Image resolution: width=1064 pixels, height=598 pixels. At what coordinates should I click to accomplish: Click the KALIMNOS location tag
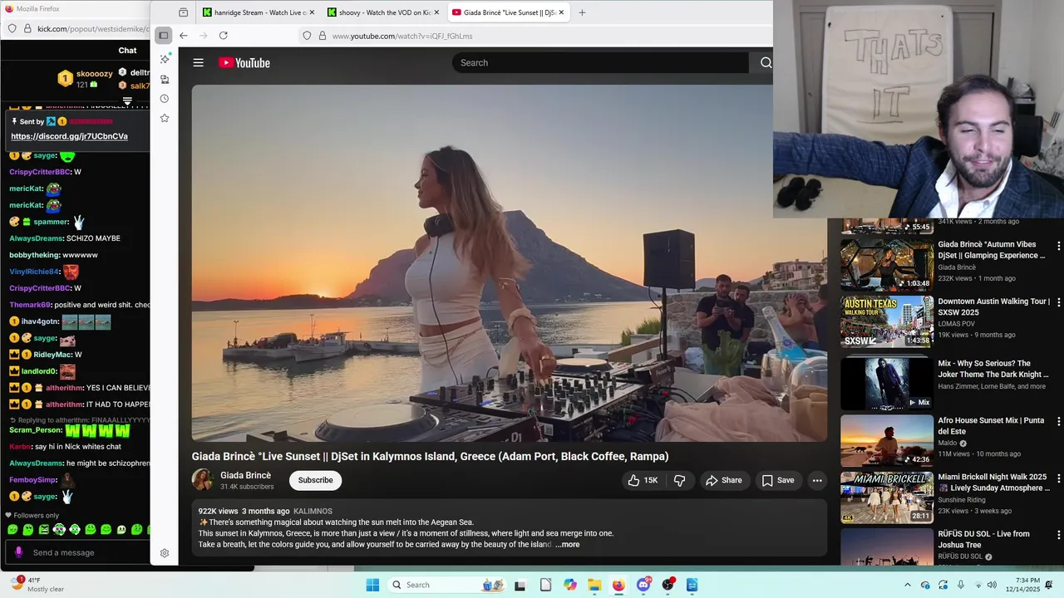[313, 512]
